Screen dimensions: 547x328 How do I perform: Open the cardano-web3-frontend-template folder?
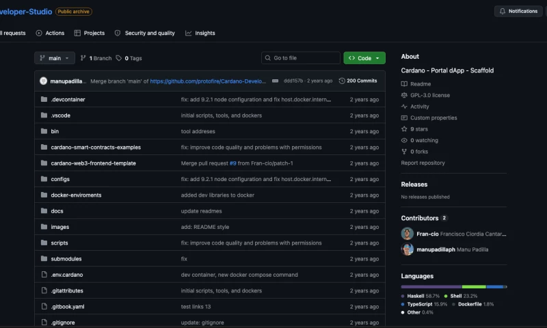94,163
